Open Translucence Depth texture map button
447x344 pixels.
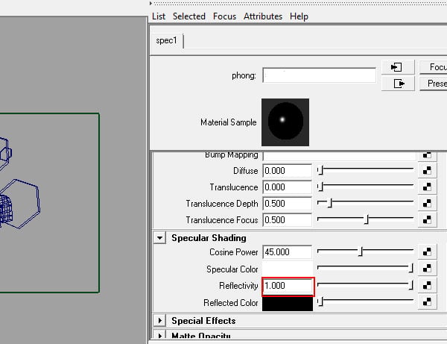427,204
